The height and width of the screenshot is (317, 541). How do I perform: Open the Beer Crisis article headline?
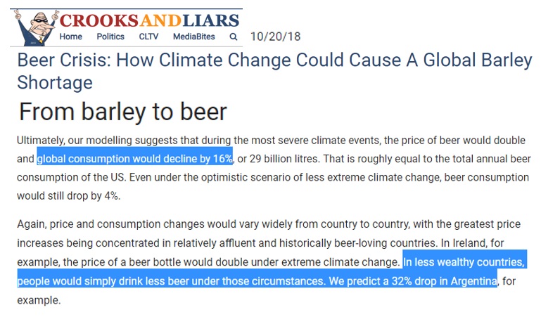274,71
